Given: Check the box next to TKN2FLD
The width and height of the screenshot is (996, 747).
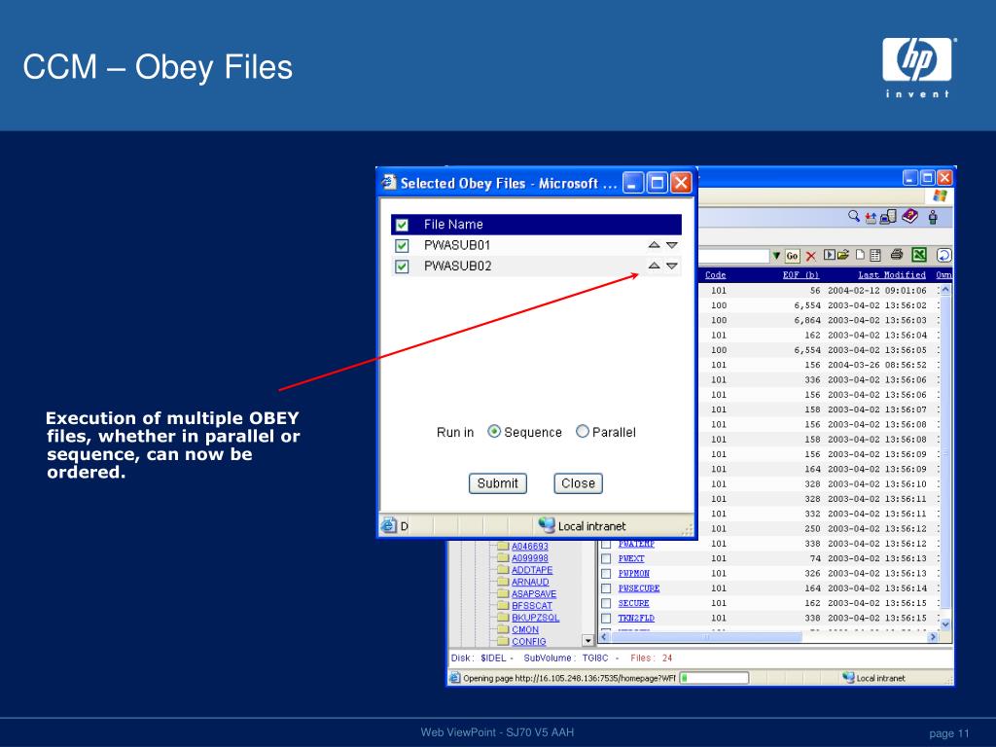Looking at the screenshot, I should 607,618.
